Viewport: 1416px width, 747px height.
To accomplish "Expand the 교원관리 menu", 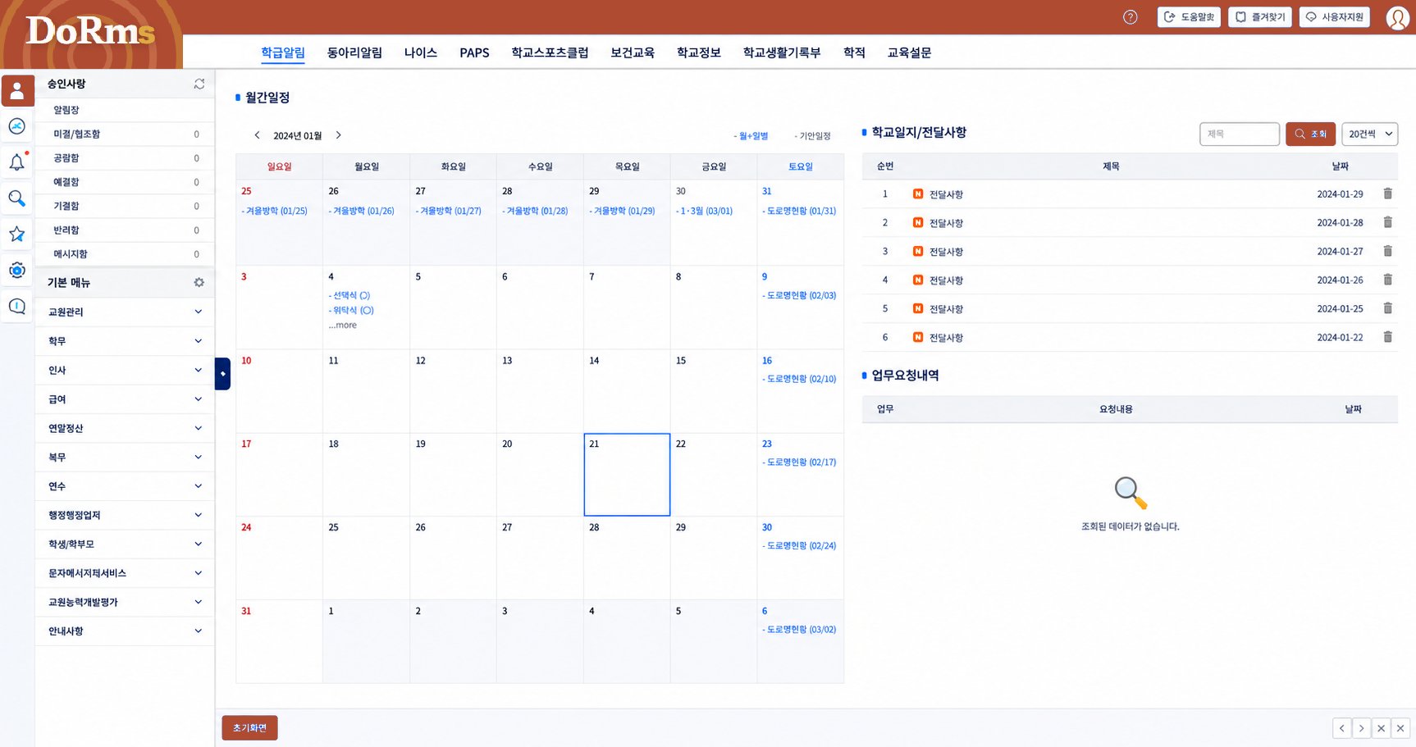I will coord(125,312).
